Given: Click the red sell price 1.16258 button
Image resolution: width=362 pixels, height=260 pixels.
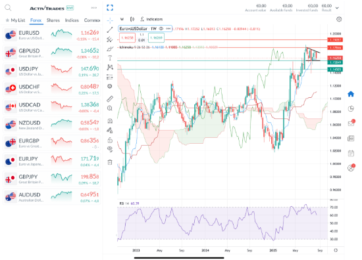Looking at the screenshot, I should [x=128, y=38].
